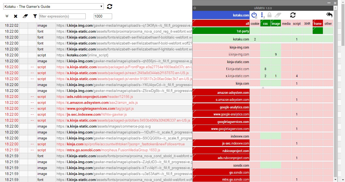Toggle the logger's expand rows chevron icon
Viewport: 345px width, 182px height.
[7, 16]
